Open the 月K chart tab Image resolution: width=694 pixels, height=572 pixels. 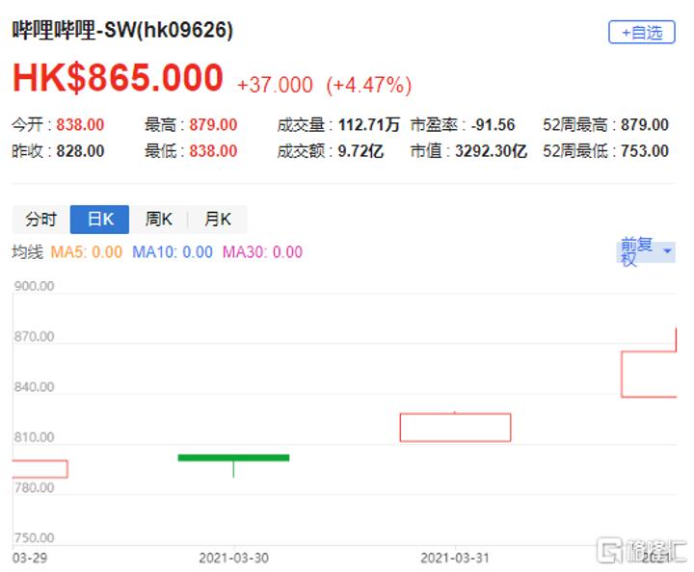pyautogui.click(x=218, y=220)
